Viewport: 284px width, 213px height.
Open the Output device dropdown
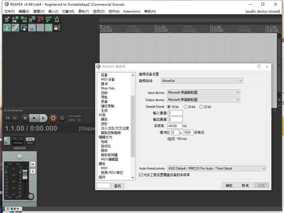click(204, 99)
